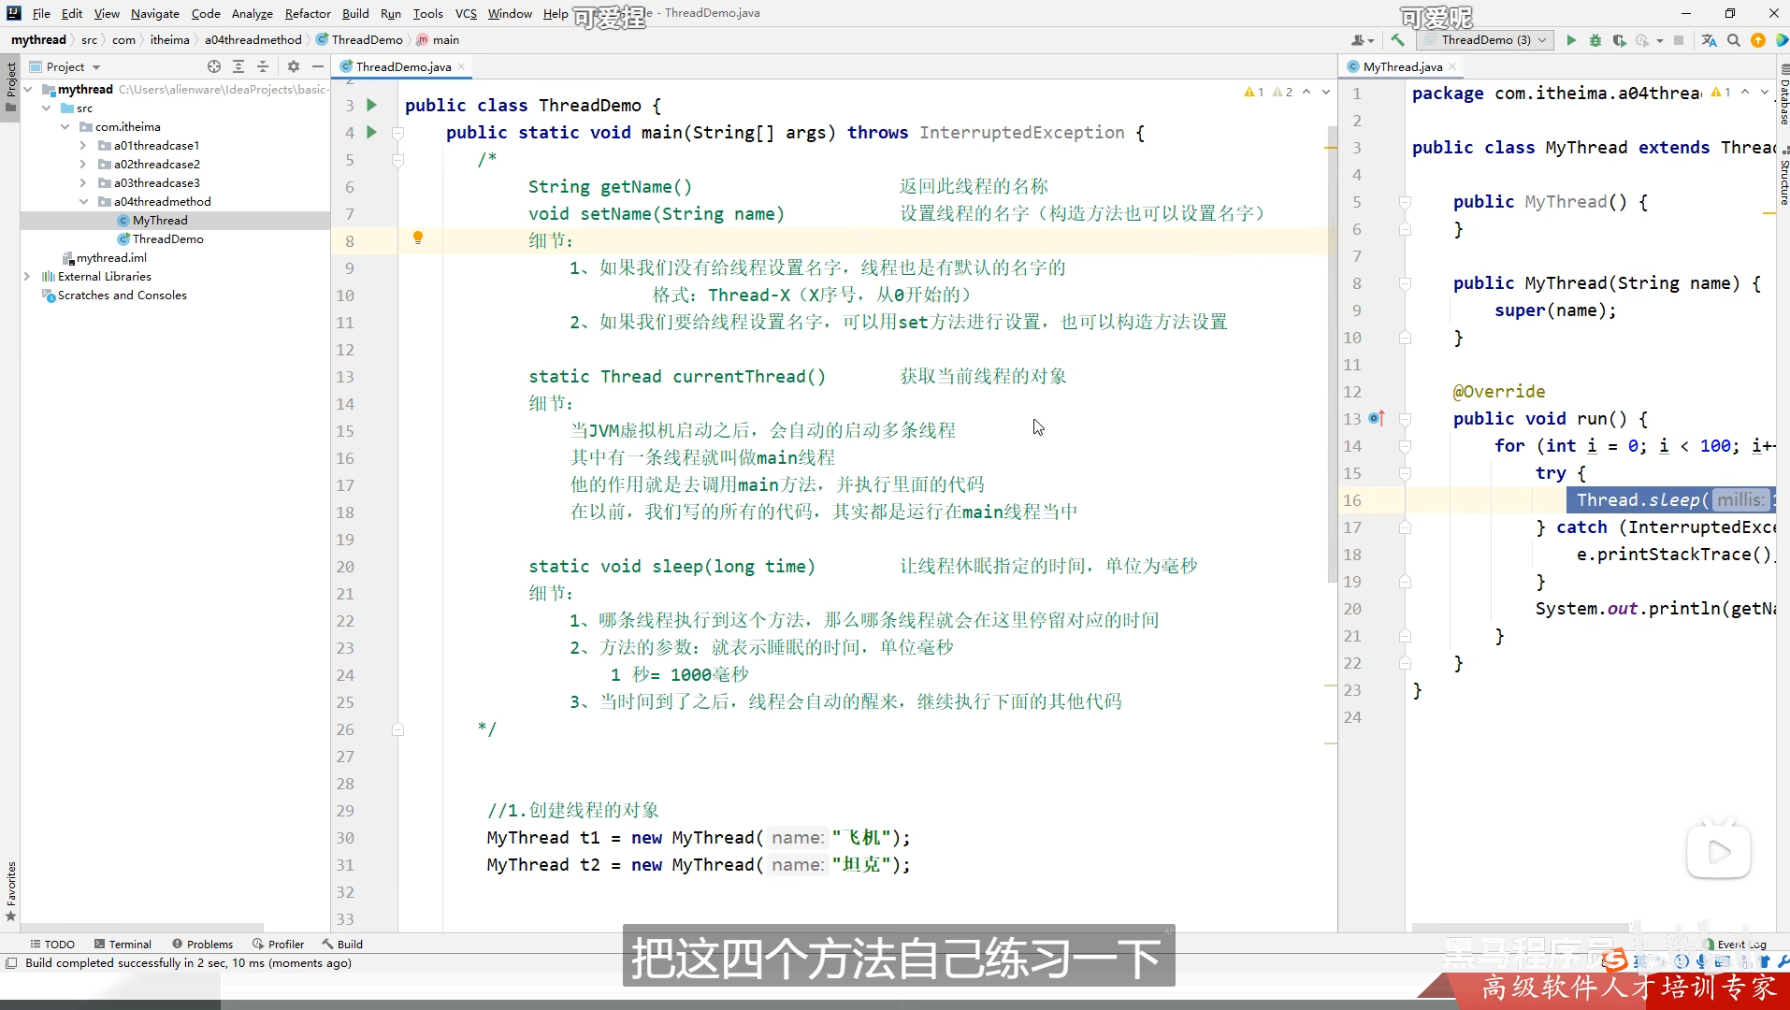Screen dimensions: 1790x1010
Task: Collapse the com.itheima package
Action: [x=65, y=126]
